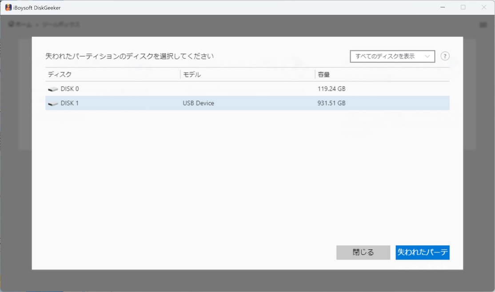Click the blue 失われたパーテ button
The width and height of the screenshot is (495, 292).
[x=423, y=253]
